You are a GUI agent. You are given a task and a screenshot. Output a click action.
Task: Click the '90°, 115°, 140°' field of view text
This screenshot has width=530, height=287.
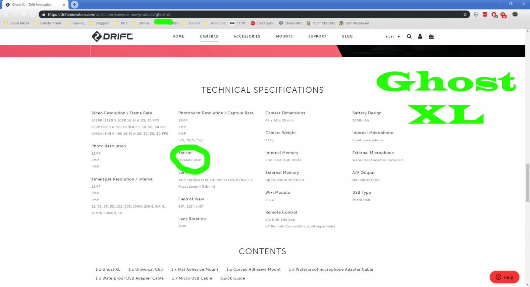tap(191, 207)
